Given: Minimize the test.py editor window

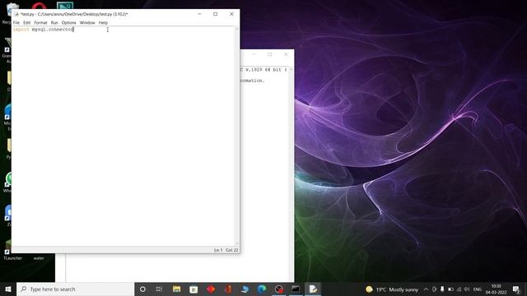Looking at the screenshot, I should pos(199,14).
